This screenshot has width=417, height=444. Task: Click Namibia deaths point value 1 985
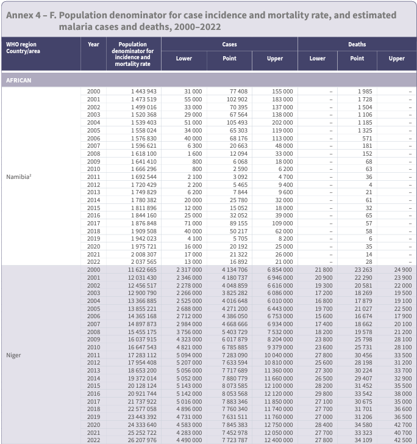[365, 92]
